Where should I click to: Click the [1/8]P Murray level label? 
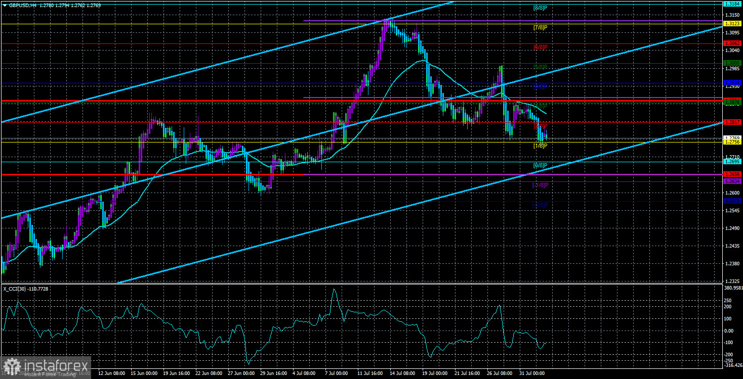(x=540, y=146)
